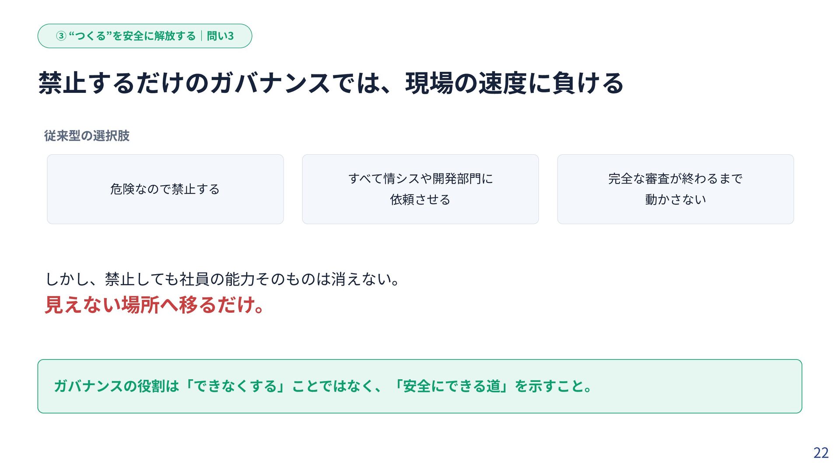Viewport: 840px width, 473px height.
Task: Click the circled number 3 in the tag
Action: click(61, 36)
